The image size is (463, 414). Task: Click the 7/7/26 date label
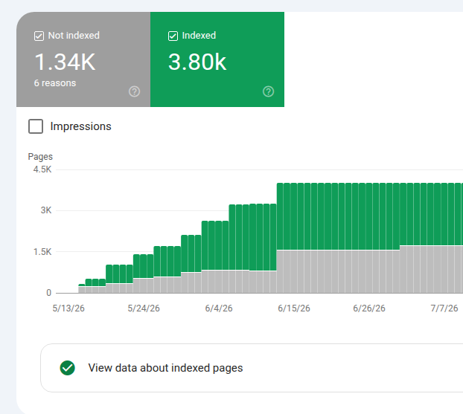tap(444, 308)
